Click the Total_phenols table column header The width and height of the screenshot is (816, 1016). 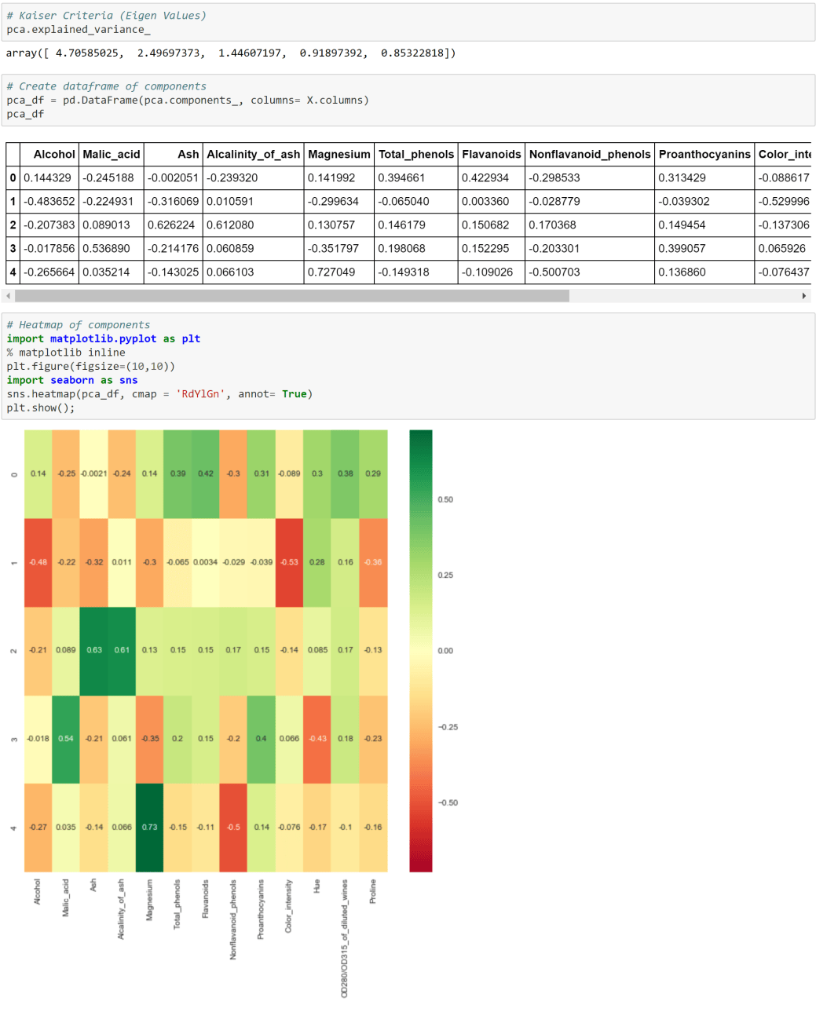[416, 155]
